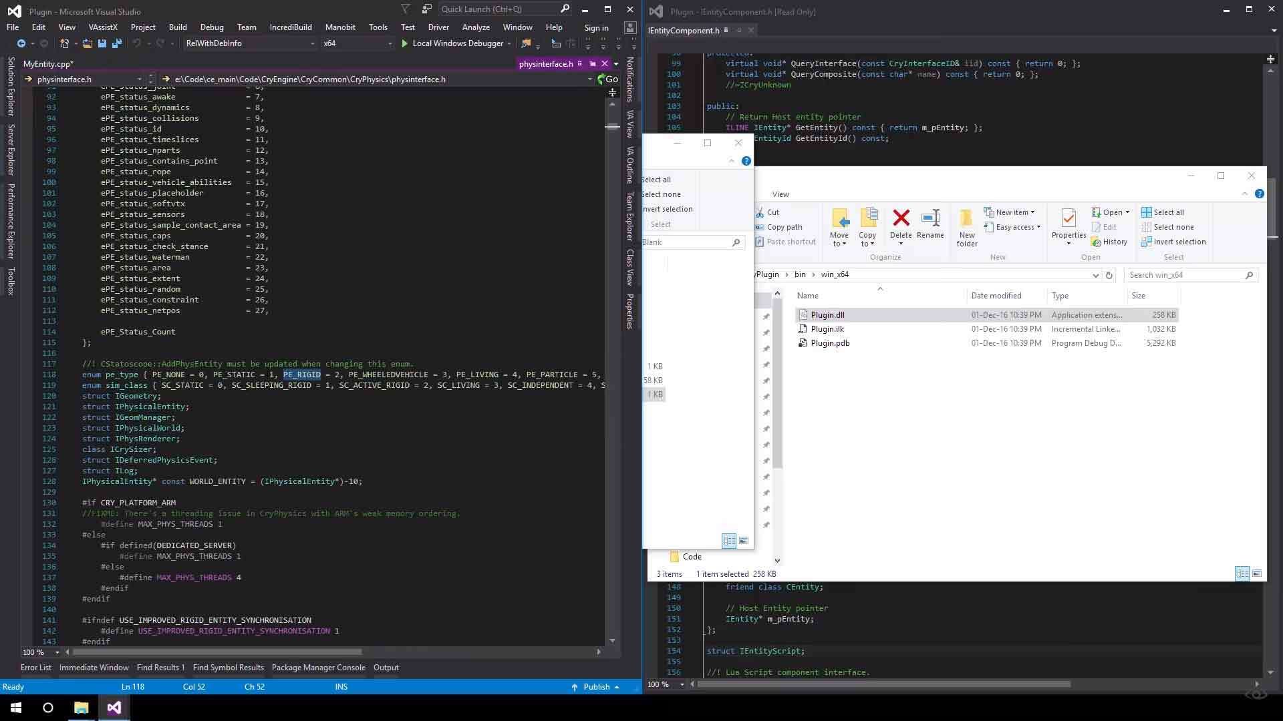This screenshot has width=1283, height=721.
Task: Click the notifications flag filter icon near Quick Launch
Action: point(405,9)
